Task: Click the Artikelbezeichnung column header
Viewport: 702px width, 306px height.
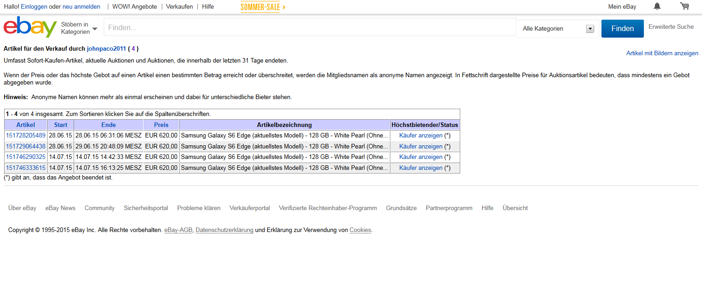Action: [x=284, y=125]
